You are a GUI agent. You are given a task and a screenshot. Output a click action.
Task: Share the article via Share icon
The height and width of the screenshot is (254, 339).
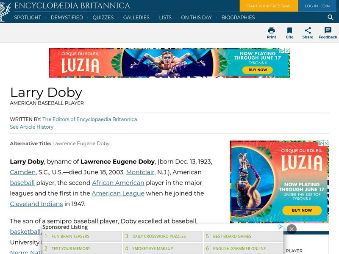point(308,33)
